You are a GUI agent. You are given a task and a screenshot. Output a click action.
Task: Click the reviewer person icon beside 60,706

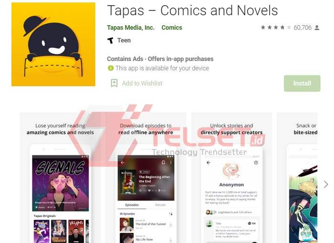(317, 28)
